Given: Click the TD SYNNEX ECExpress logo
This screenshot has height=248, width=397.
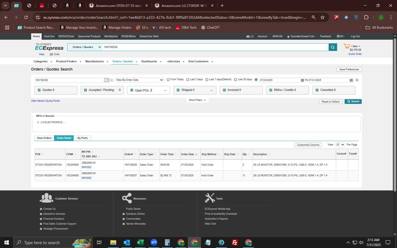Looking at the screenshot, I should [49, 47].
